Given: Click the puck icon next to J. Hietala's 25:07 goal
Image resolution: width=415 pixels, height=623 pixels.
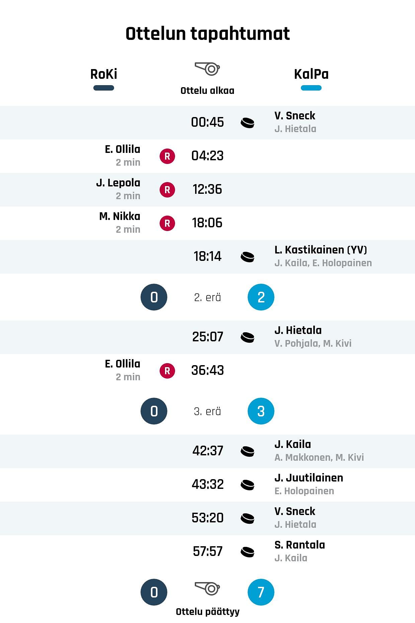Looking at the screenshot, I should (248, 337).
